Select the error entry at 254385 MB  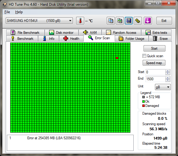70,138
